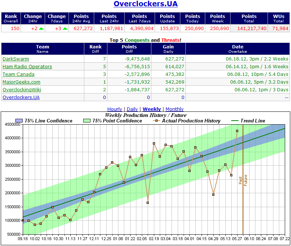Viewport: 291px width, 246px height.
Task: Click the Top 5 Conquests and Threats heading
Action: coord(145,40)
